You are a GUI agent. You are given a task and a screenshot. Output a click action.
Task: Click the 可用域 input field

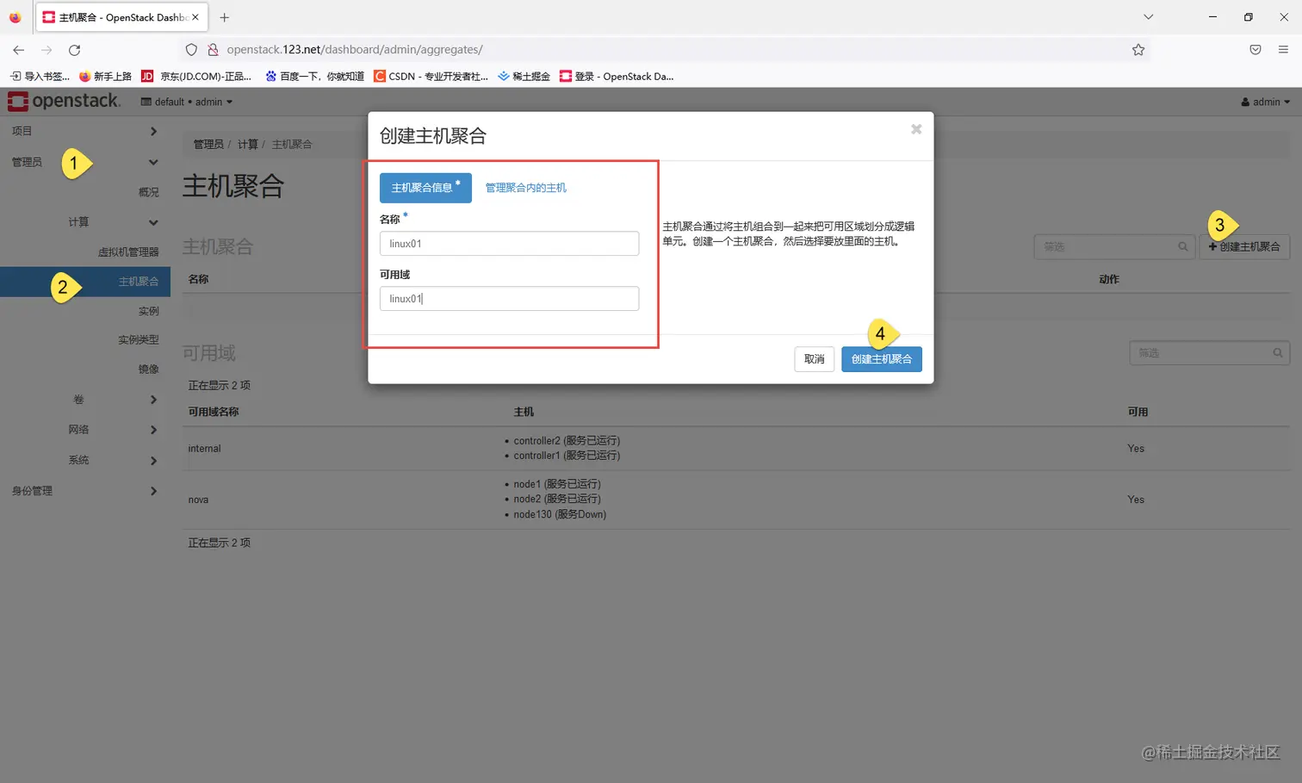[509, 299]
